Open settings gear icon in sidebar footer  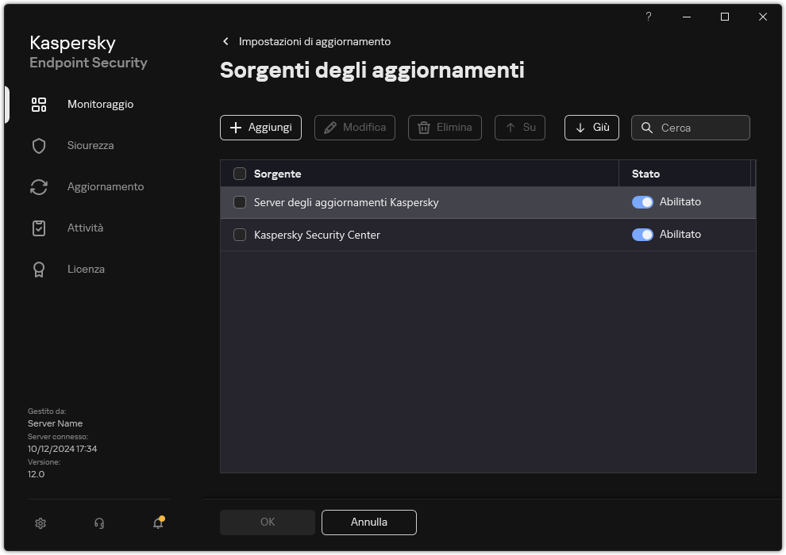point(40,523)
